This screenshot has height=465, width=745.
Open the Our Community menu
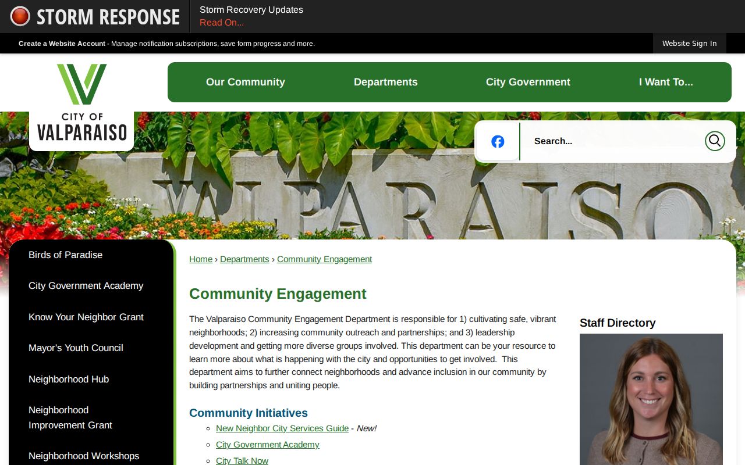point(246,82)
